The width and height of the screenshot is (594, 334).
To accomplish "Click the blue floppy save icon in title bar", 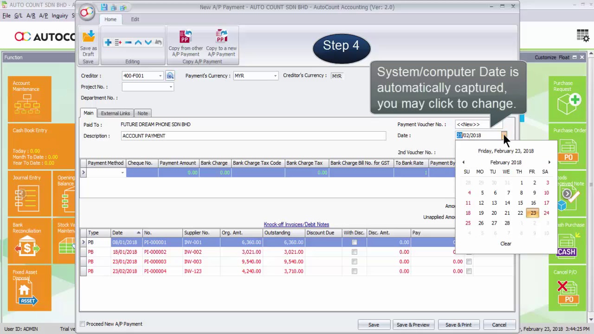I will tap(104, 7).
